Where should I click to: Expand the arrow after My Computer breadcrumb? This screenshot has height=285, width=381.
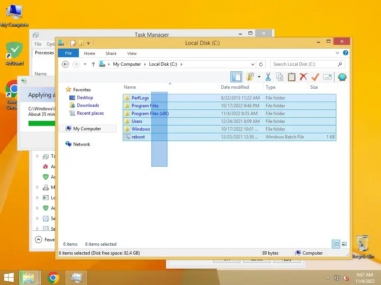click(x=145, y=64)
